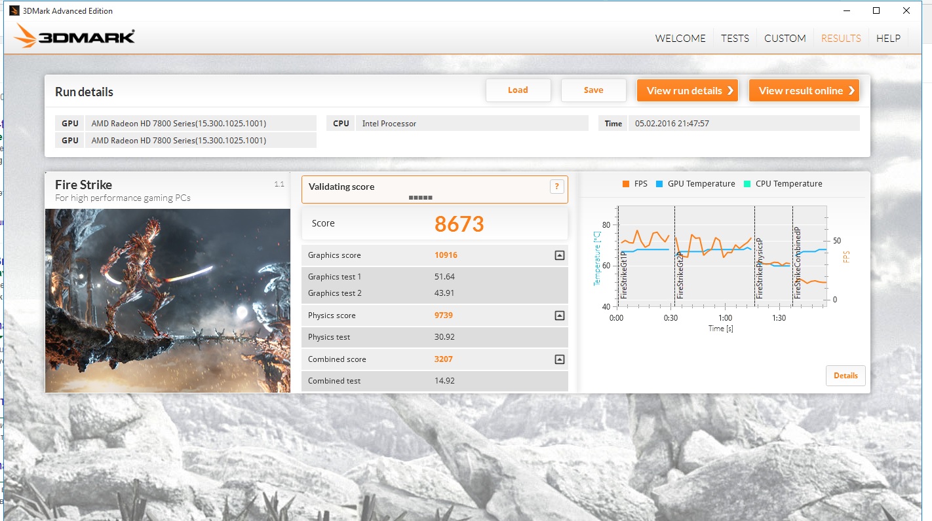This screenshot has width=932, height=521.
Task: Open chart Details button
Action: 845,376
